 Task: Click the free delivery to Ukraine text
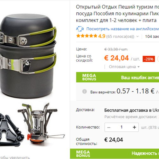[132, 110]
